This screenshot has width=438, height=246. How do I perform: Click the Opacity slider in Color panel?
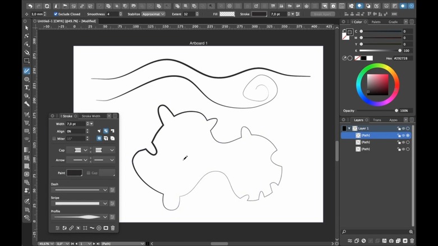[x=377, y=111]
